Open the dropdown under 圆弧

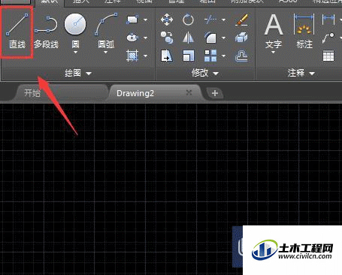pyautogui.click(x=105, y=53)
